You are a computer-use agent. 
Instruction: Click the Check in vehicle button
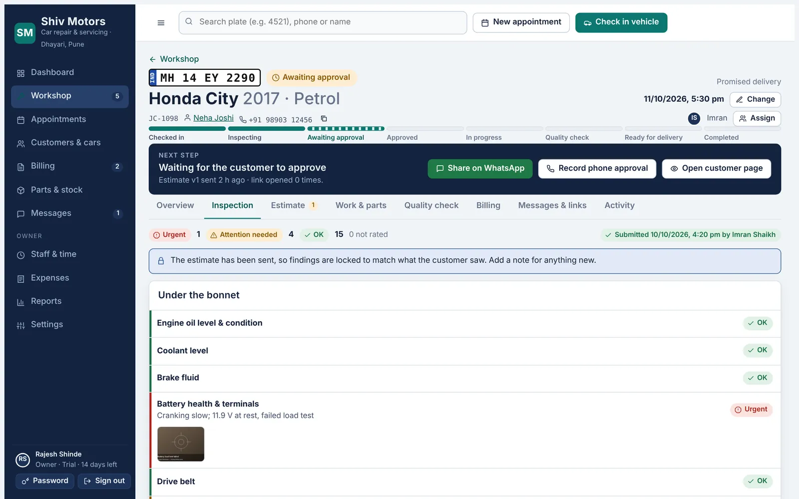coord(621,22)
